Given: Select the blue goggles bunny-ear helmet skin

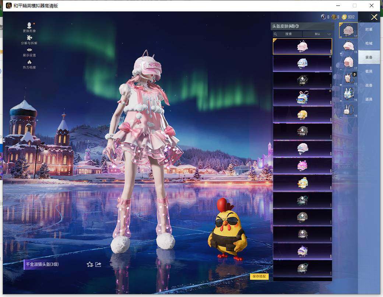Looking at the screenshot, I should point(302,98).
